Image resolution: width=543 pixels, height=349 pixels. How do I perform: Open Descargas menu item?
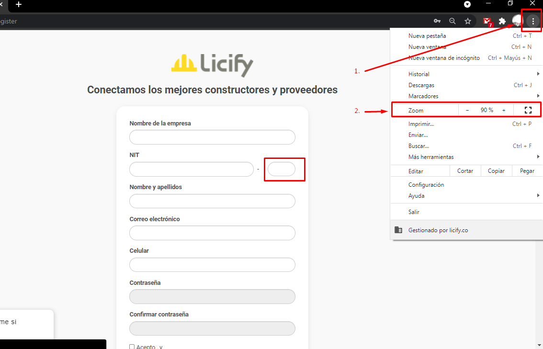click(x=466, y=85)
